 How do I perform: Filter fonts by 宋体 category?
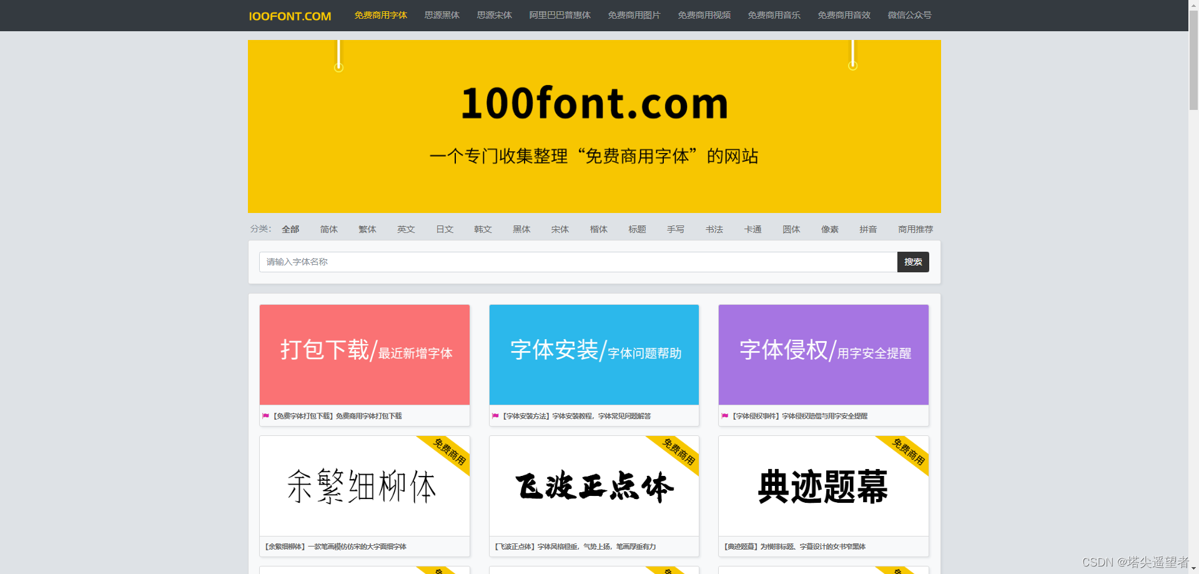tap(560, 229)
